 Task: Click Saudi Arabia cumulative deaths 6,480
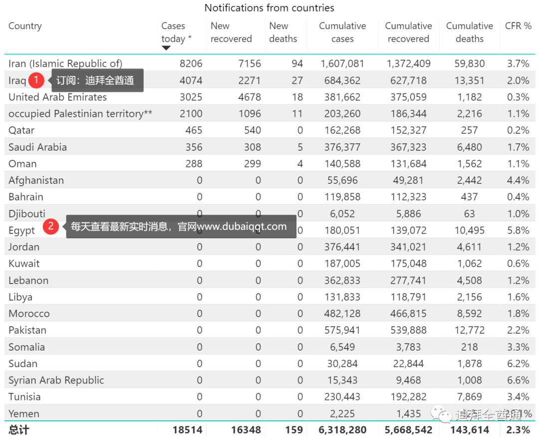[470, 147]
